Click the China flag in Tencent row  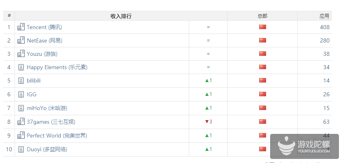[x=262, y=27]
